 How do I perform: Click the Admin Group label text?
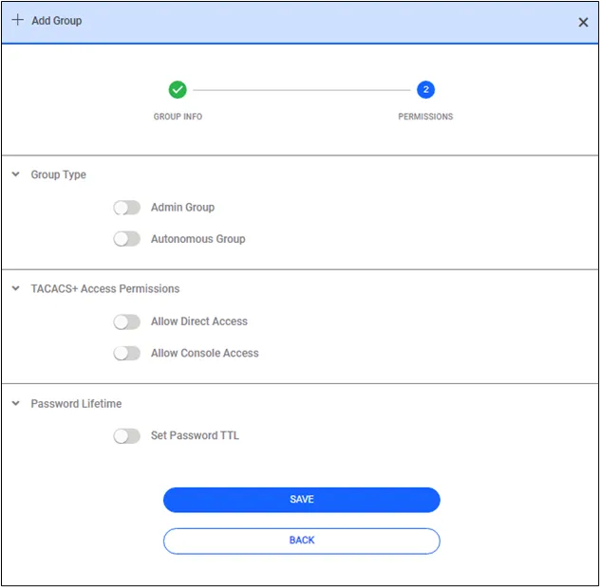coord(182,207)
